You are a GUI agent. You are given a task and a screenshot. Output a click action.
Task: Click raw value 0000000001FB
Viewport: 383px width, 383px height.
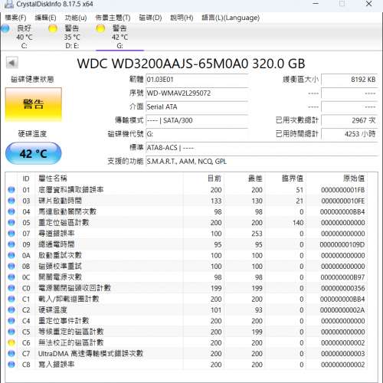coord(343,190)
